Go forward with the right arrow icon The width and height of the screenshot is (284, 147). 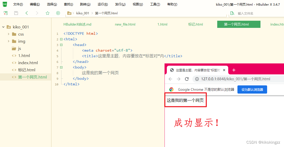pos(37,13)
